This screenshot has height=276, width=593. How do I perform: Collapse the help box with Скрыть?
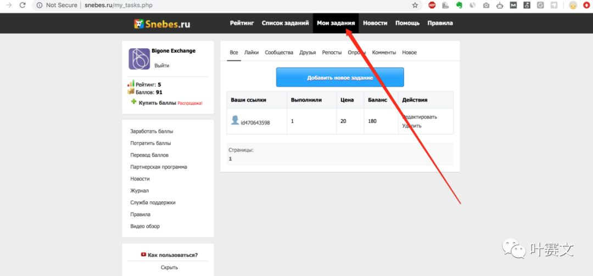[x=169, y=267]
